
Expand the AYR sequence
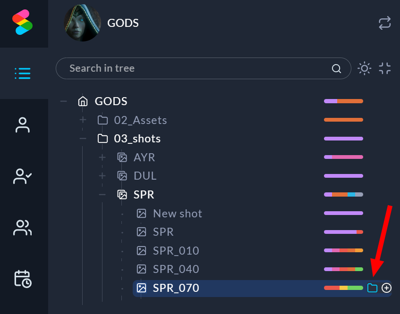click(102, 157)
